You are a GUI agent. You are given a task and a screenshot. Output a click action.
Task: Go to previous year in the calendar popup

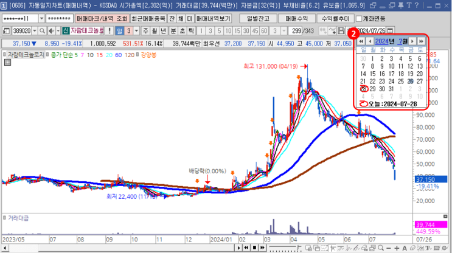point(361,41)
